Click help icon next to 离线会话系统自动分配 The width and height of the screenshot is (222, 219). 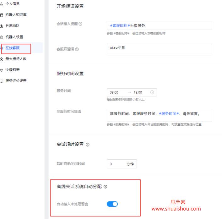pyautogui.click(x=106, y=187)
